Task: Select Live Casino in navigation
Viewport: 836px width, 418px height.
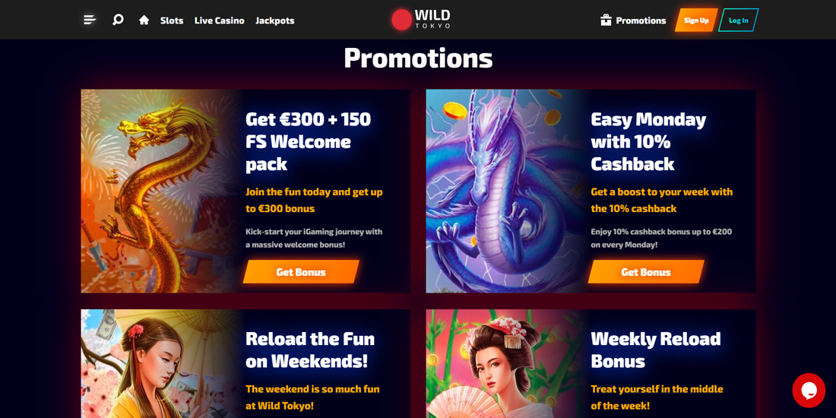Action: (219, 21)
